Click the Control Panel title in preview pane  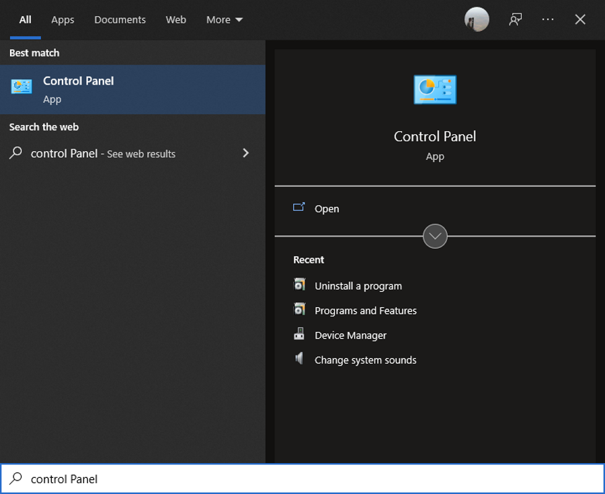pos(435,136)
